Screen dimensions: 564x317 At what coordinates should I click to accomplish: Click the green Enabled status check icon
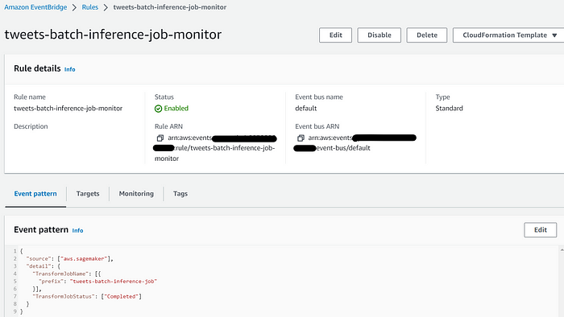(158, 109)
